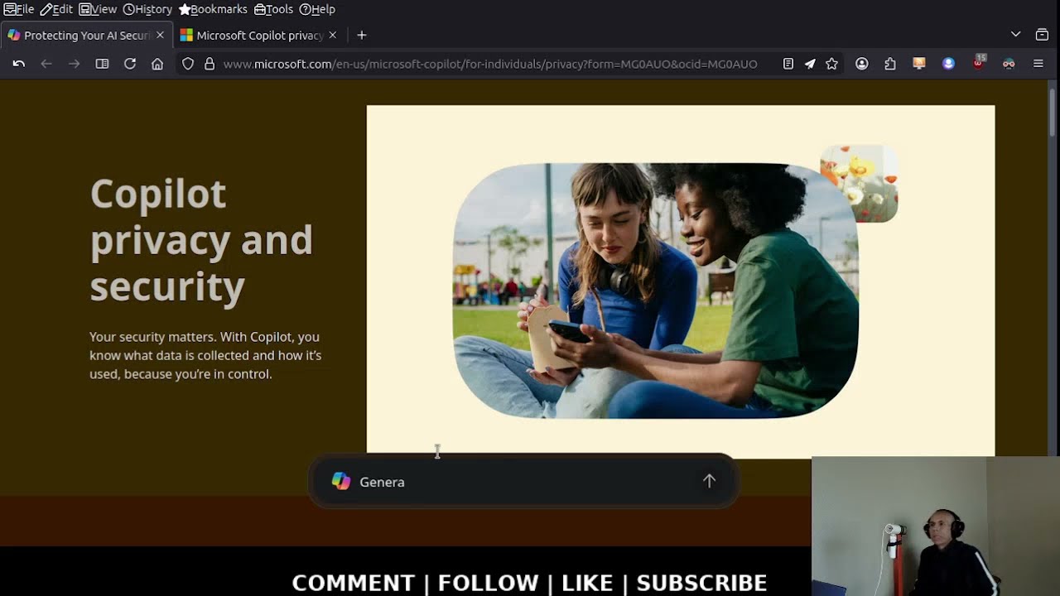Open the red extension with badge 15
Screen dimensions: 1060x596
(979, 63)
